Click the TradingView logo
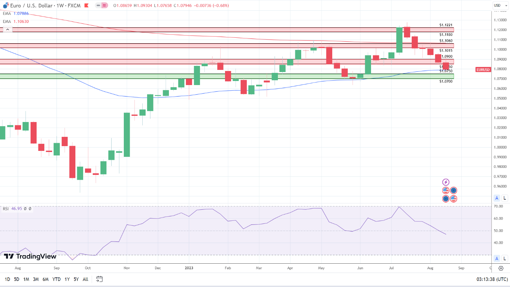 tap(30, 256)
